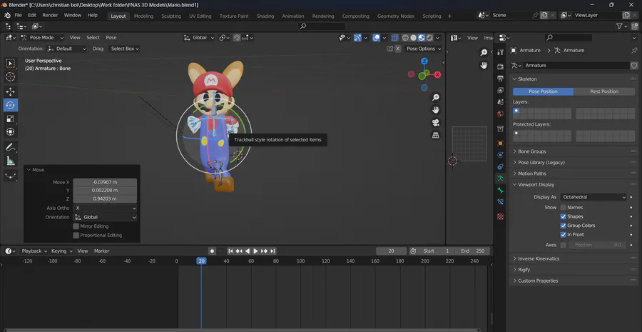
Task: Open the Bone Constraints properties tab
Action: [500, 201]
